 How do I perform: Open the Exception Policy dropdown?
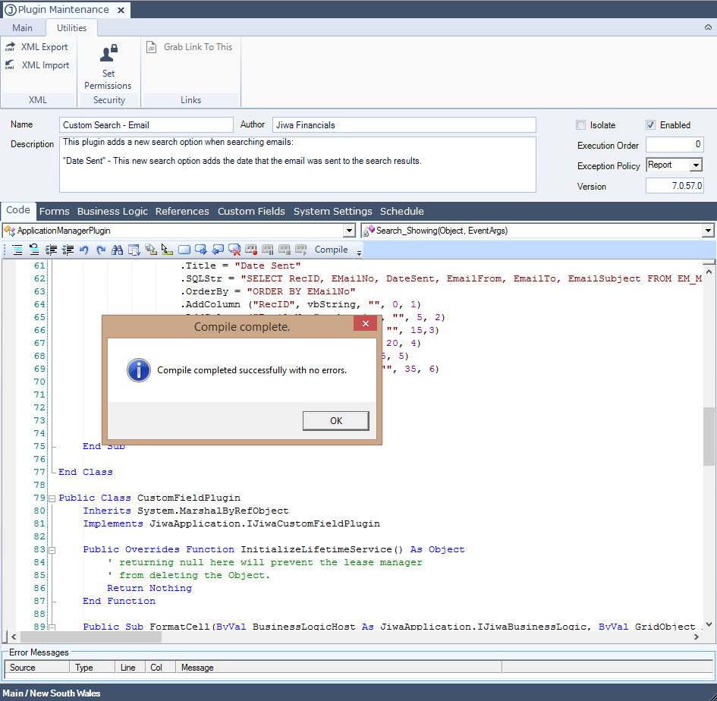click(x=696, y=165)
